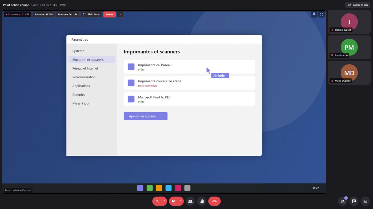Click the Écran de Marie Dupont label
The image size is (373, 209).
(x=18, y=190)
